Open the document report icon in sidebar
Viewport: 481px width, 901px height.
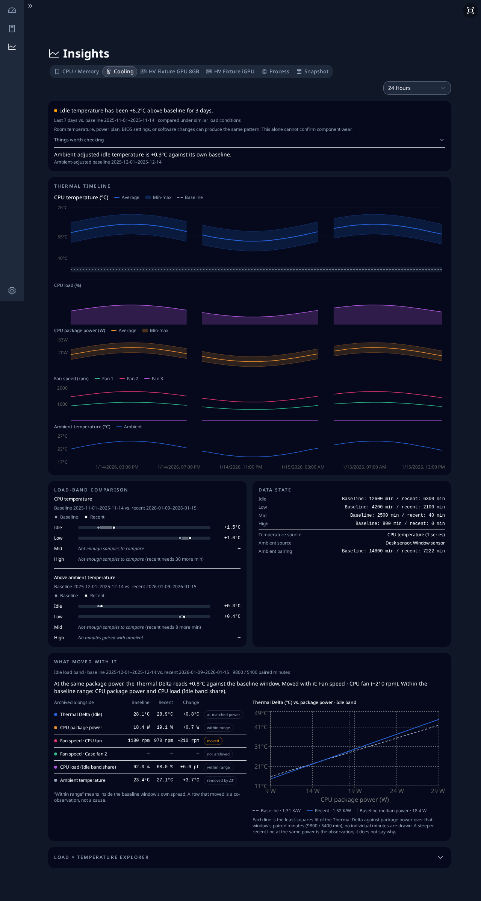pos(12,29)
